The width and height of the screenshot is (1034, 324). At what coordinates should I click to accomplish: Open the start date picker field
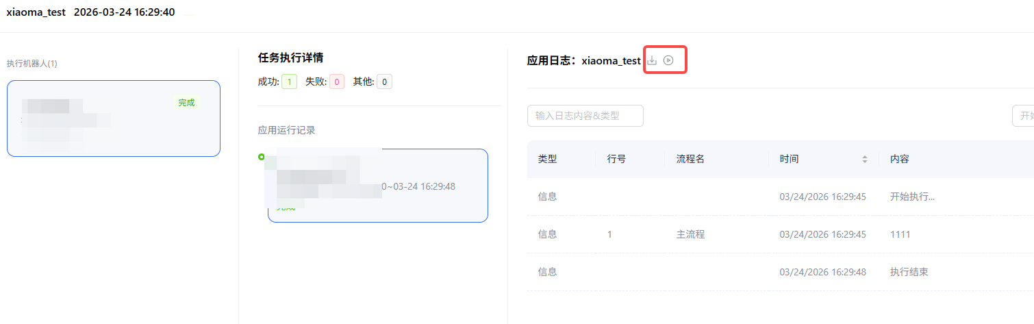coord(1023,116)
